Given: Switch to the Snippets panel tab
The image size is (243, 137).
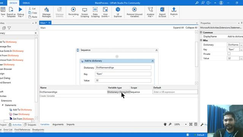Looking at the screenshot, I should coord(30,124).
